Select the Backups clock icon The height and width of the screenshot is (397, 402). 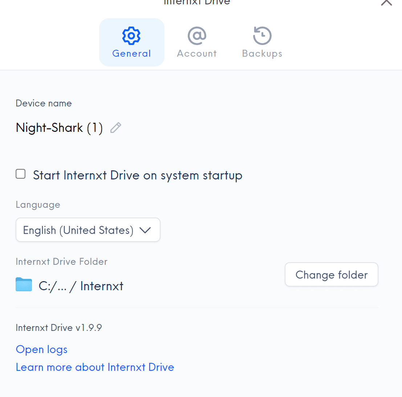(262, 36)
